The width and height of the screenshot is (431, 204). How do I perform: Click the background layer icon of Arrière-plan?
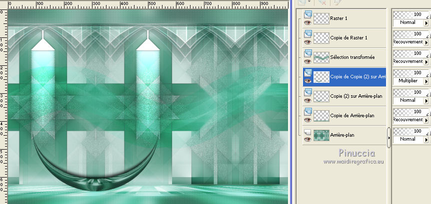point(308,132)
